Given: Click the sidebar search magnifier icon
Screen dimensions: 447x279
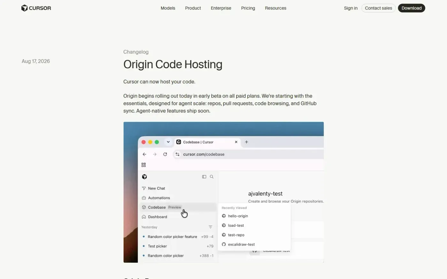Looking at the screenshot, I should (212, 177).
